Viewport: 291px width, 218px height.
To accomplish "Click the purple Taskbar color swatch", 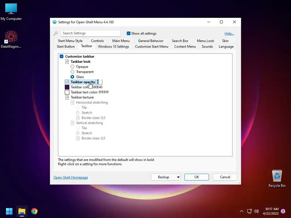I will pos(67,87).
